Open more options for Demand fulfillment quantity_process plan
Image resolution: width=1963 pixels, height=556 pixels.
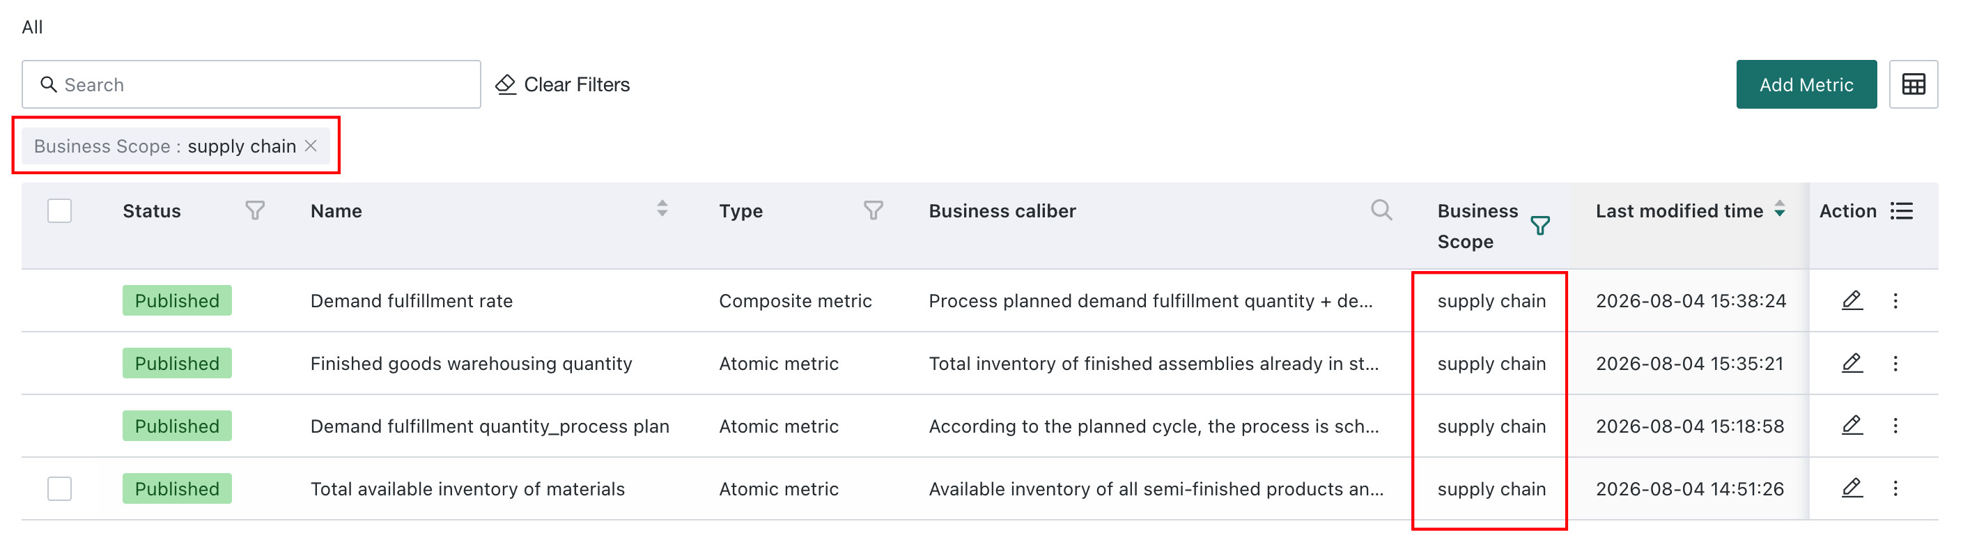coord(1895,426)
